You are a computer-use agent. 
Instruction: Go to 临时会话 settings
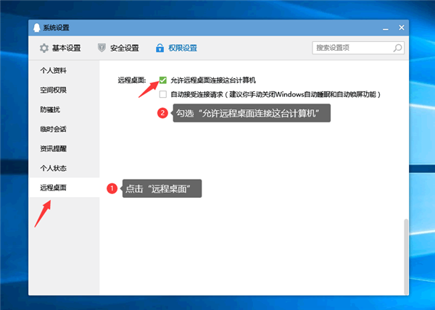53,130
